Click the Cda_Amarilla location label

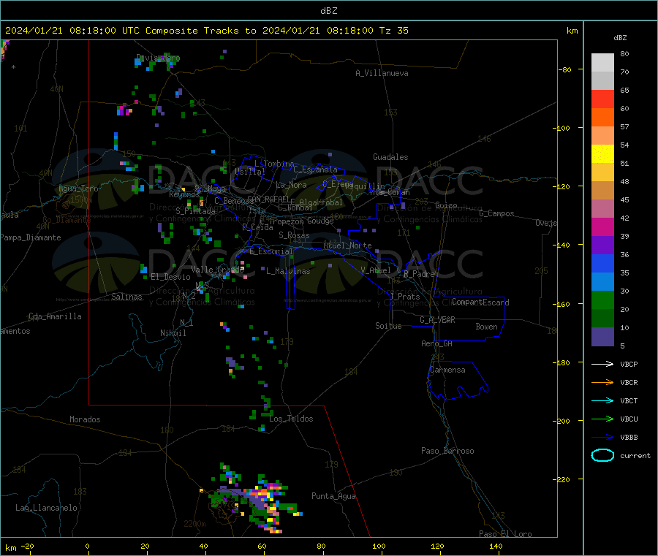pos(55,316)
